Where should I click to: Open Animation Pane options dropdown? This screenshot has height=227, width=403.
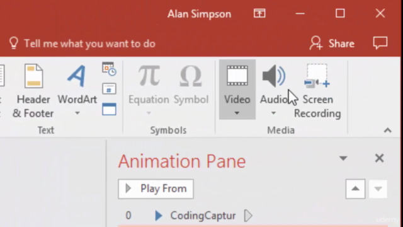pos(343,158)
